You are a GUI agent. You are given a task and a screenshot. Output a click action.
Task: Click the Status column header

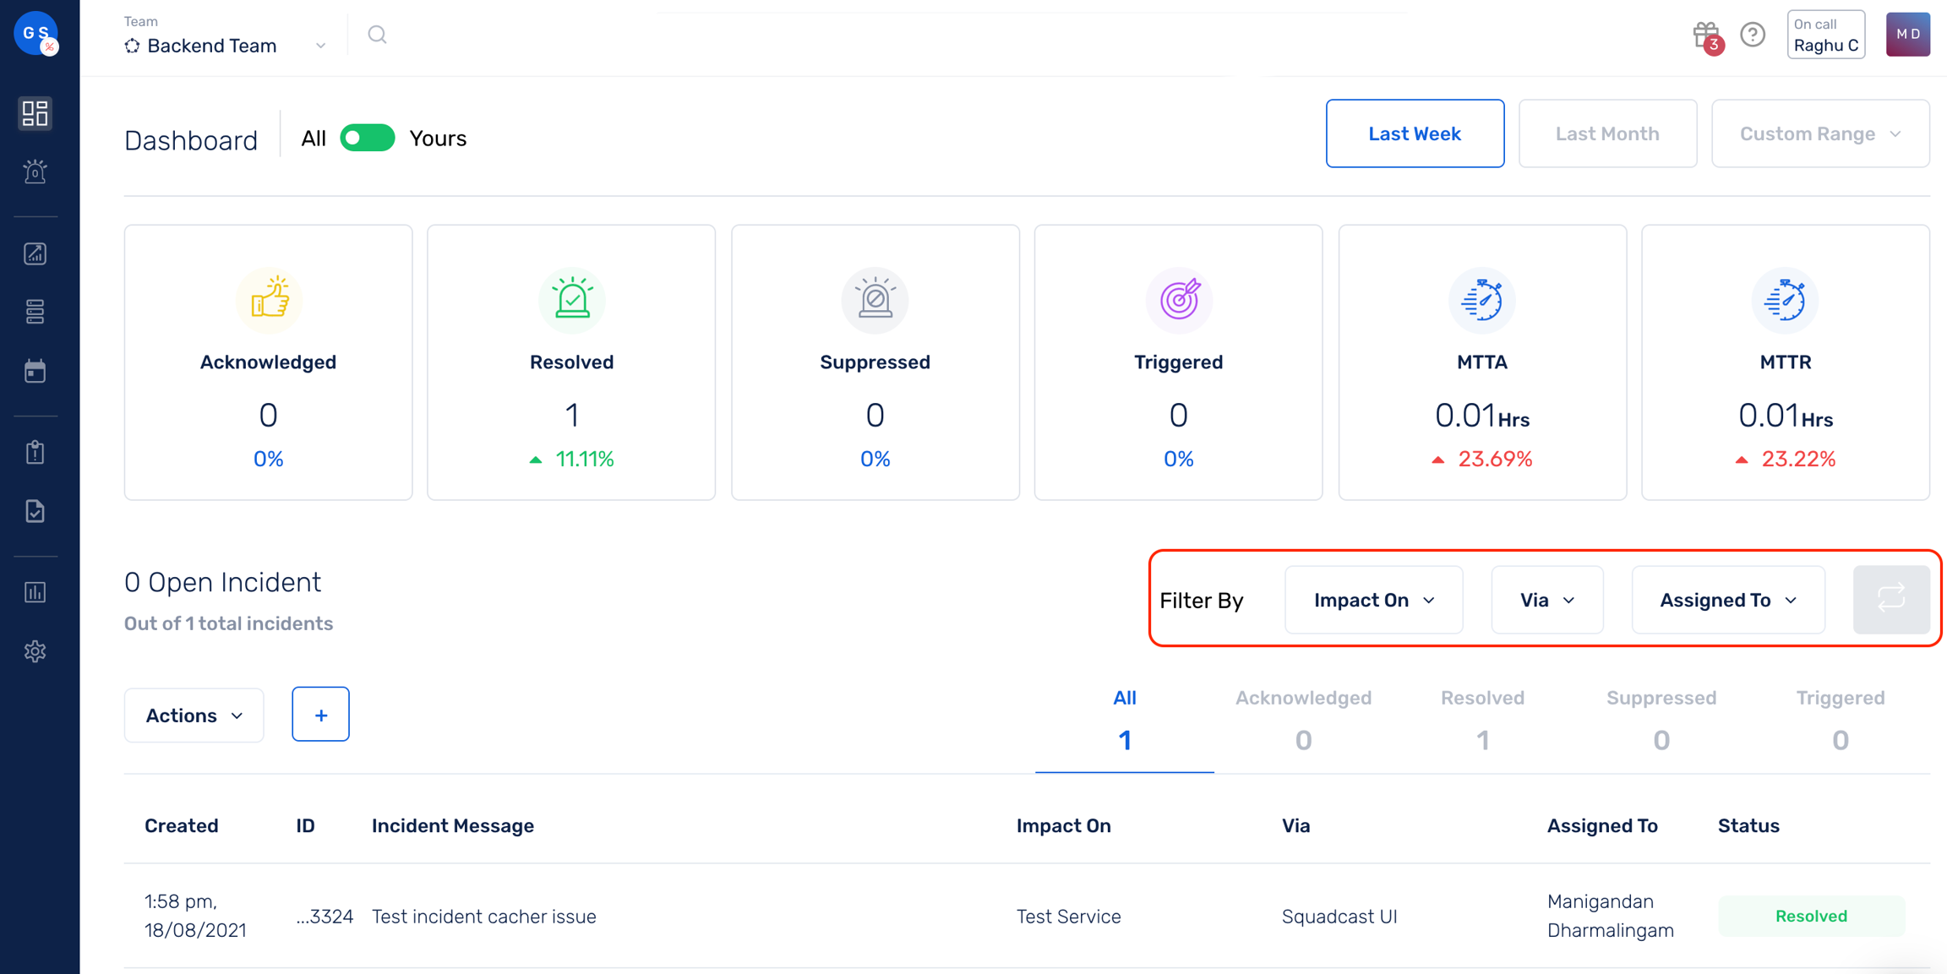tap(1748, 825)
